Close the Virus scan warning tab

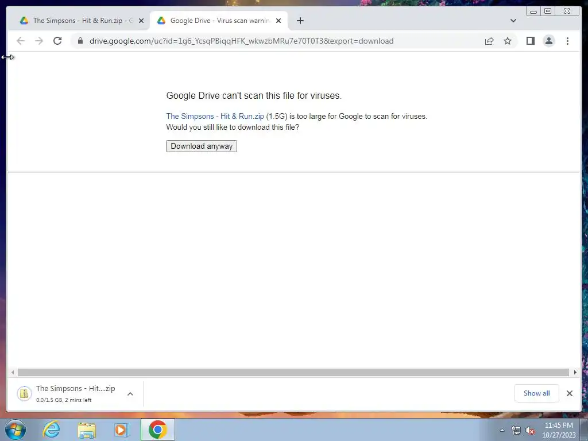(278, 21)
